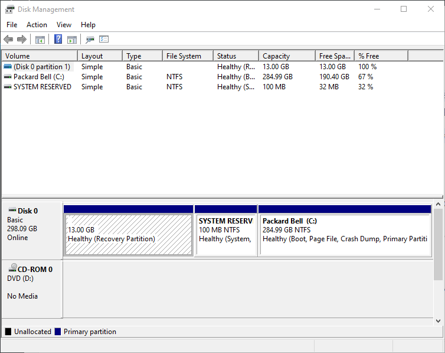Click the CD-ROM 0 label panel
This screenshot has width=445, height=353.
(32, 289)
